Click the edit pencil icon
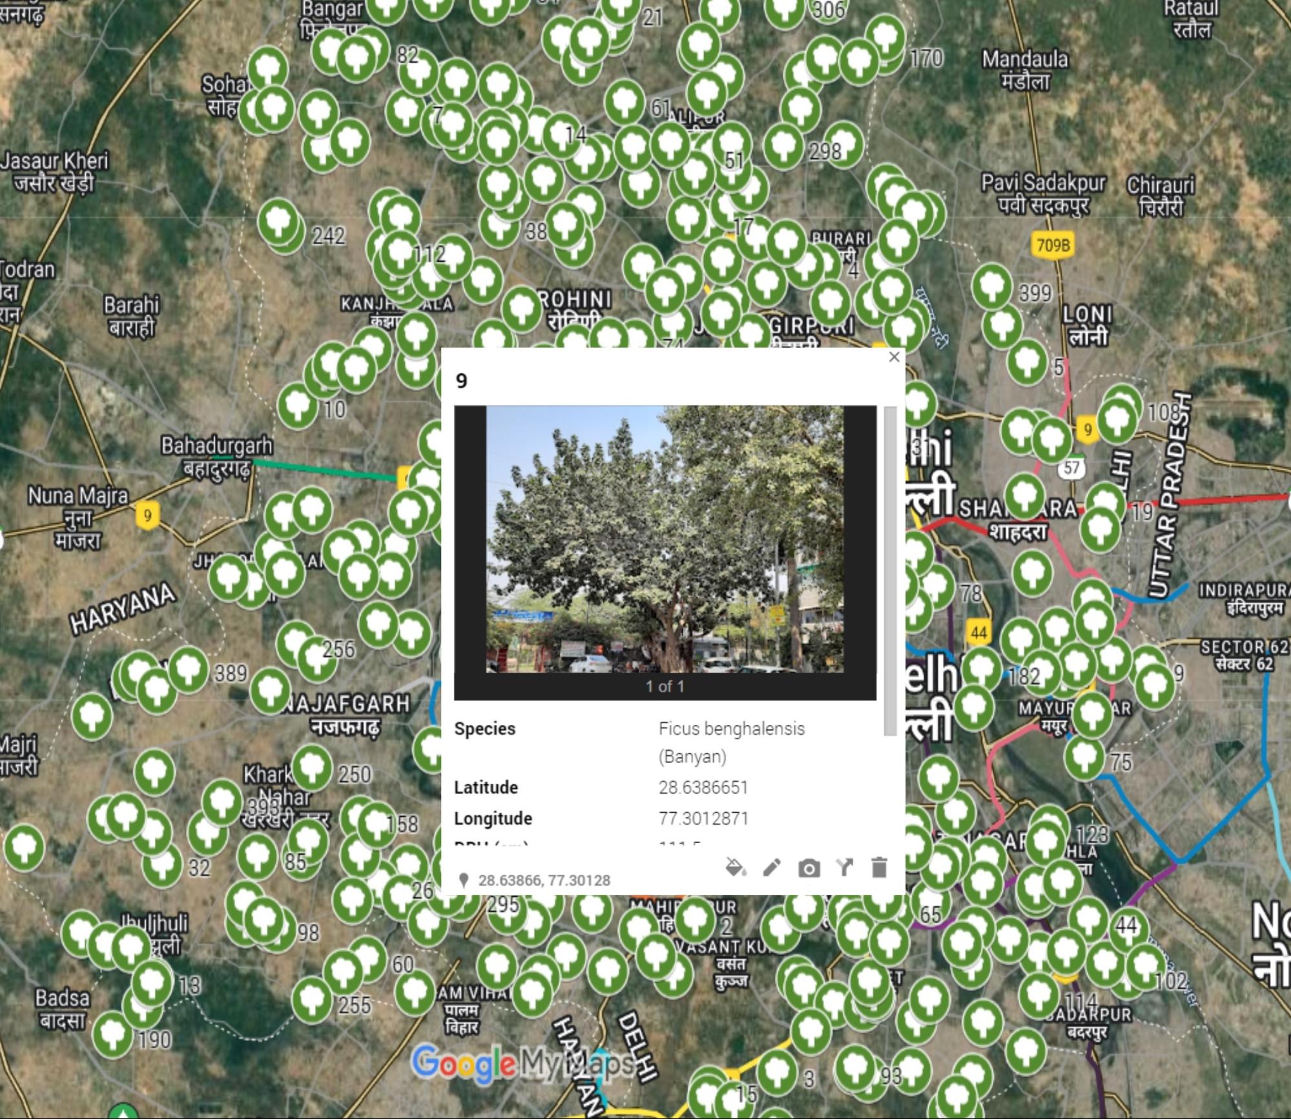Viewport: 1291px width, 1119px height. 772,867
